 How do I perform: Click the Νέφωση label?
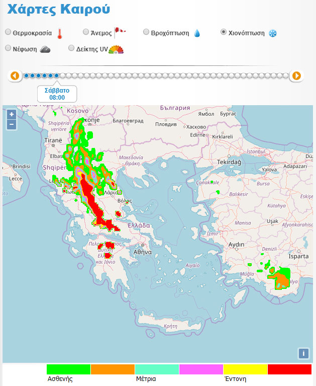pos(25,49)
